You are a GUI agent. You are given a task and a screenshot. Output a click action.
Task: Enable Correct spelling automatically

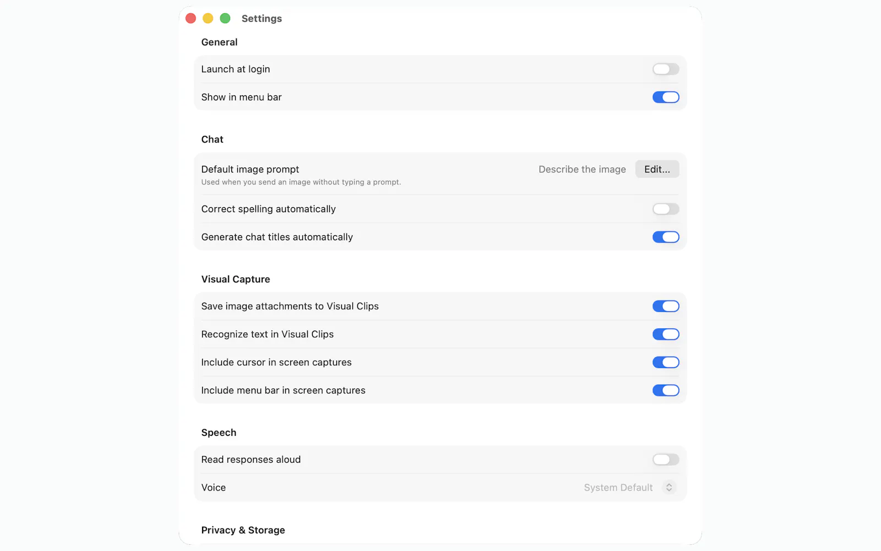[666, 209]
